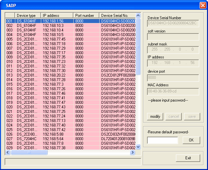Click the MAC Address field
Image resolution: width=208 pixels, height=170 pixels.
click(x=173, y=91)
